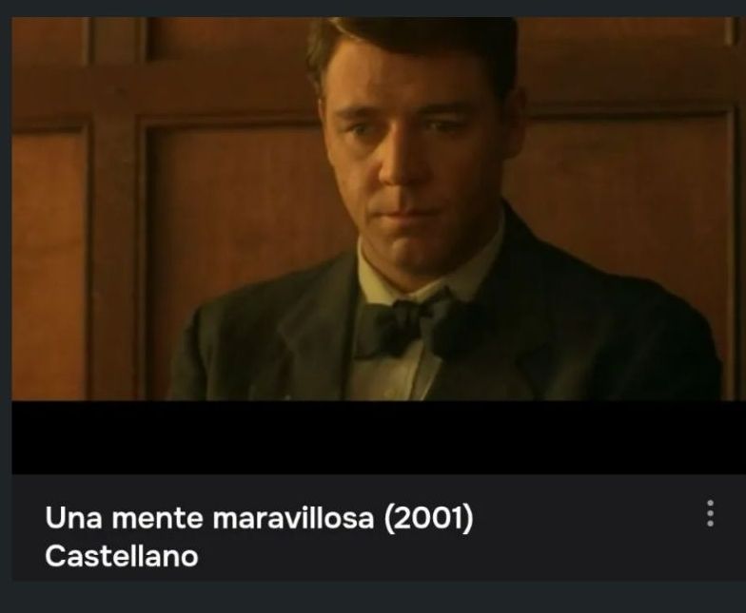This screenshot has height=613, width=746.
Task: Click the word Una in the title
Action: pyautogui.click(x=73, y=517)
